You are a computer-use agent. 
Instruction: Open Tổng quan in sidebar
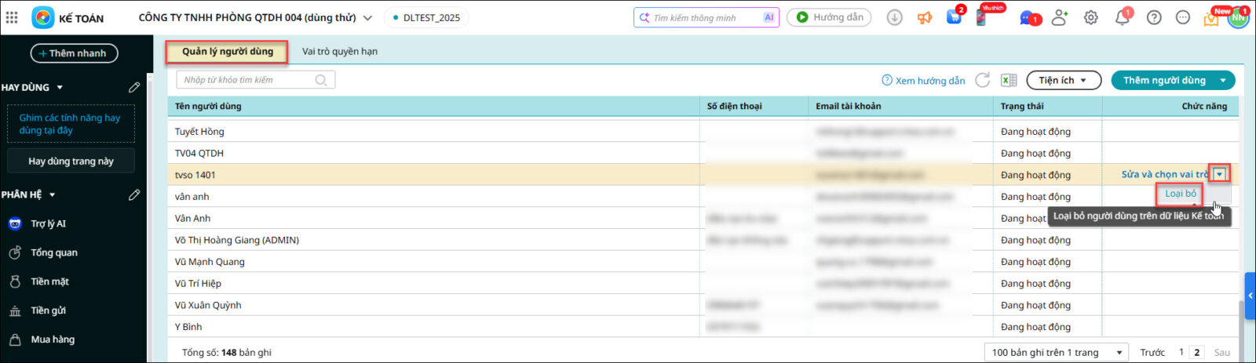click(x=53, y=252)
